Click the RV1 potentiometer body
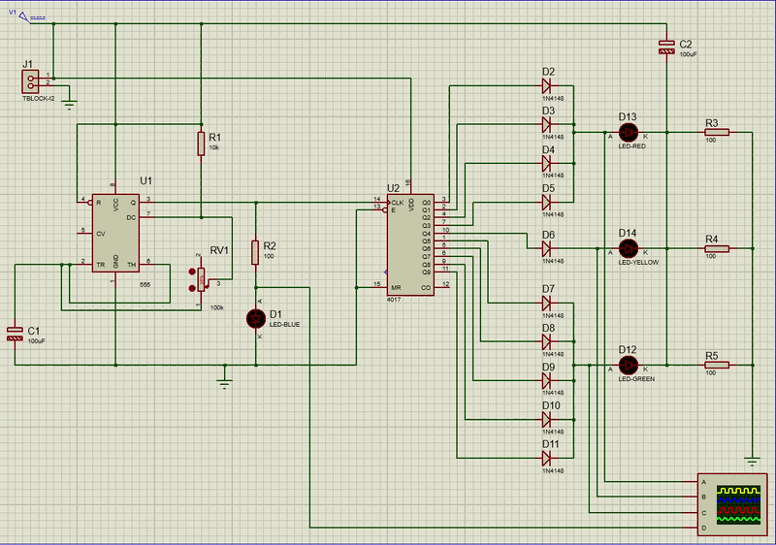 [201, 280]
